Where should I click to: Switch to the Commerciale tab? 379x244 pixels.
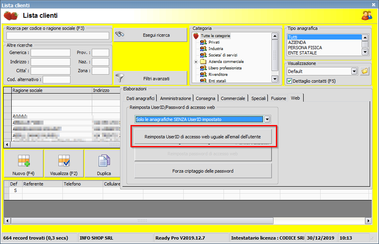[x=233, y=98]
